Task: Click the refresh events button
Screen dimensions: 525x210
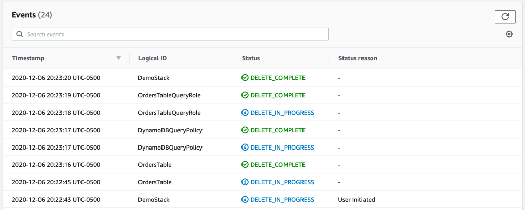Action: pyautogui.click(x=504, y=17)
